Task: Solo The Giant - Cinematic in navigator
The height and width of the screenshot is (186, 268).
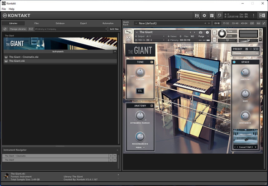Action: click(x=111, y=156)
